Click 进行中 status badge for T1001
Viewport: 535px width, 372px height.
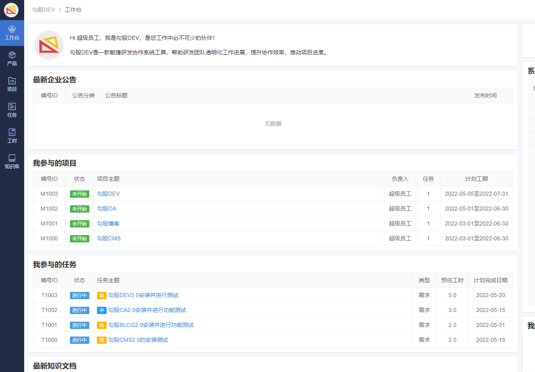point(80,325)
